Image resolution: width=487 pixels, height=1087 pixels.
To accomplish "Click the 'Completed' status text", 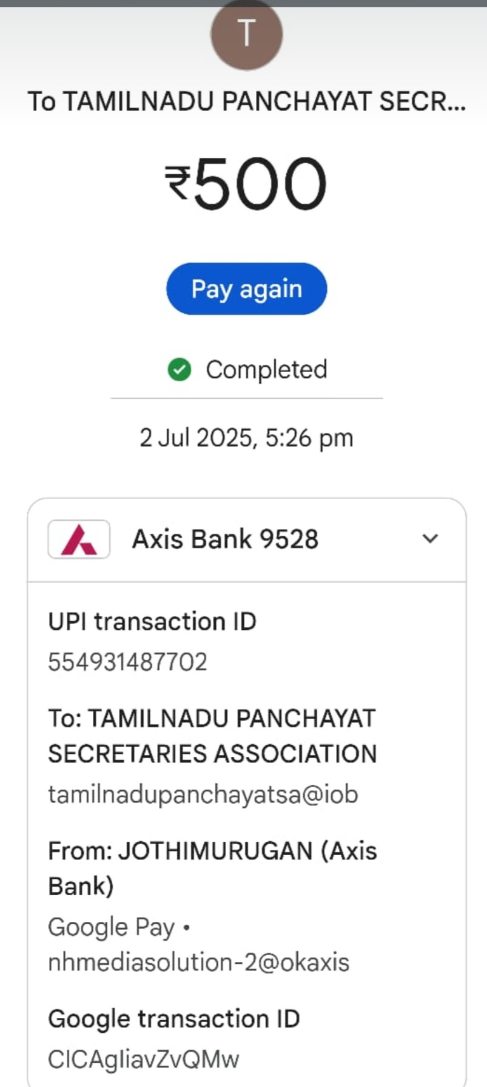I will coord(266,369).
